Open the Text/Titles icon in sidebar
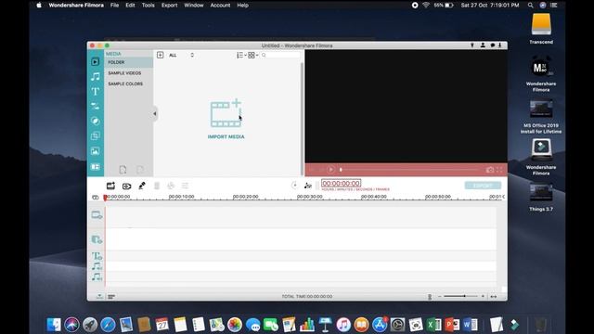The image size is (594, 334). [x=95, y=91]
